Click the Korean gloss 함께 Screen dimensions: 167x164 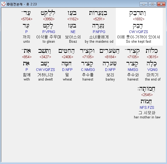tap(27, 75)
